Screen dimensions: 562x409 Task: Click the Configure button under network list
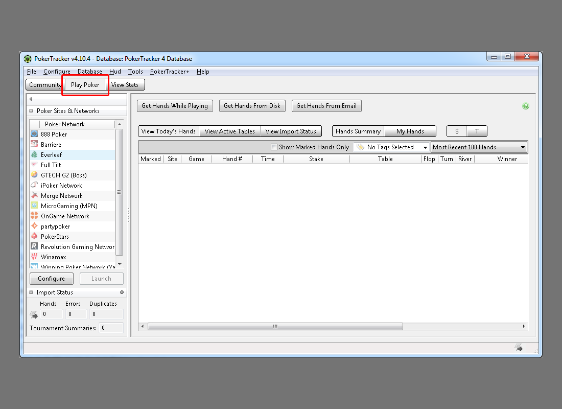[x=51, y=279]
